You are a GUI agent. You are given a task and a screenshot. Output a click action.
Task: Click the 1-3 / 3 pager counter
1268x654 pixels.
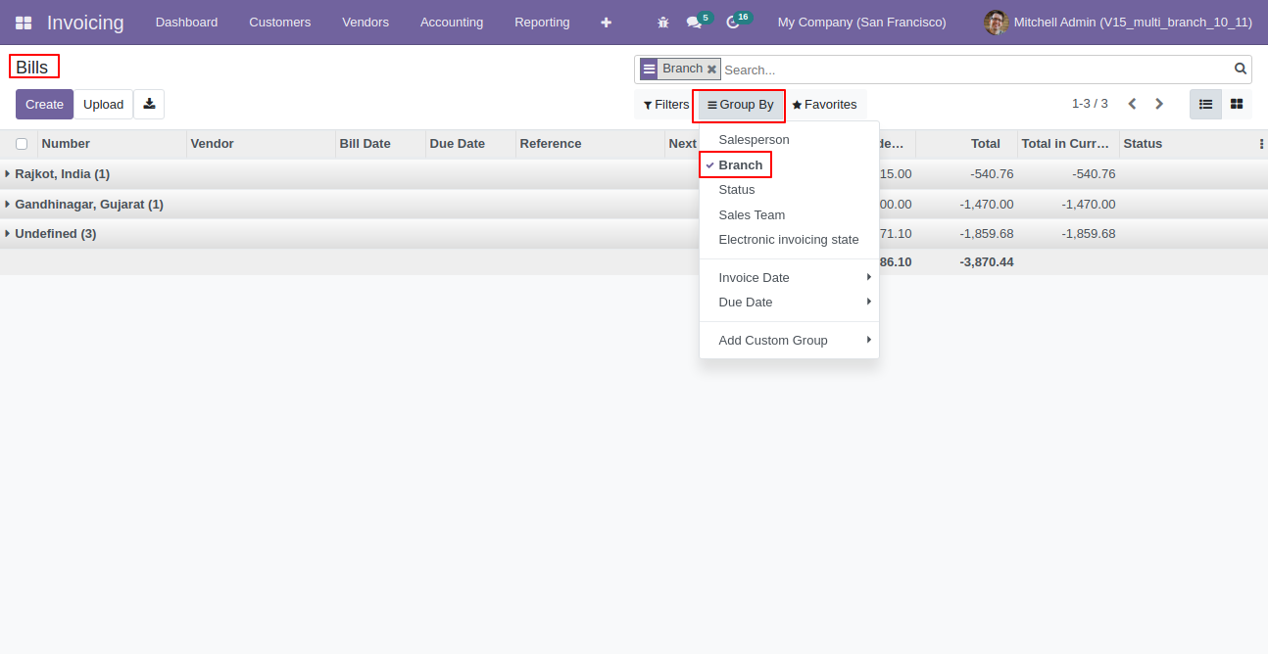[1090, 104]
